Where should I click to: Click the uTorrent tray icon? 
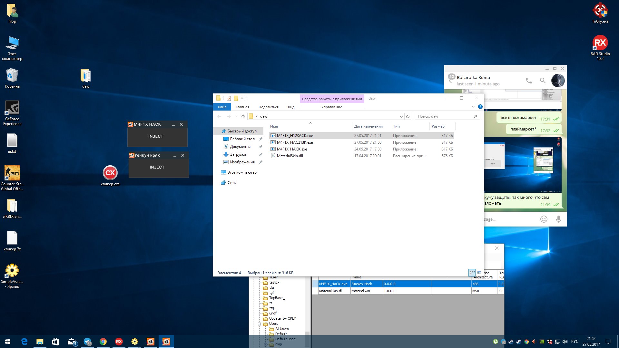496,342
